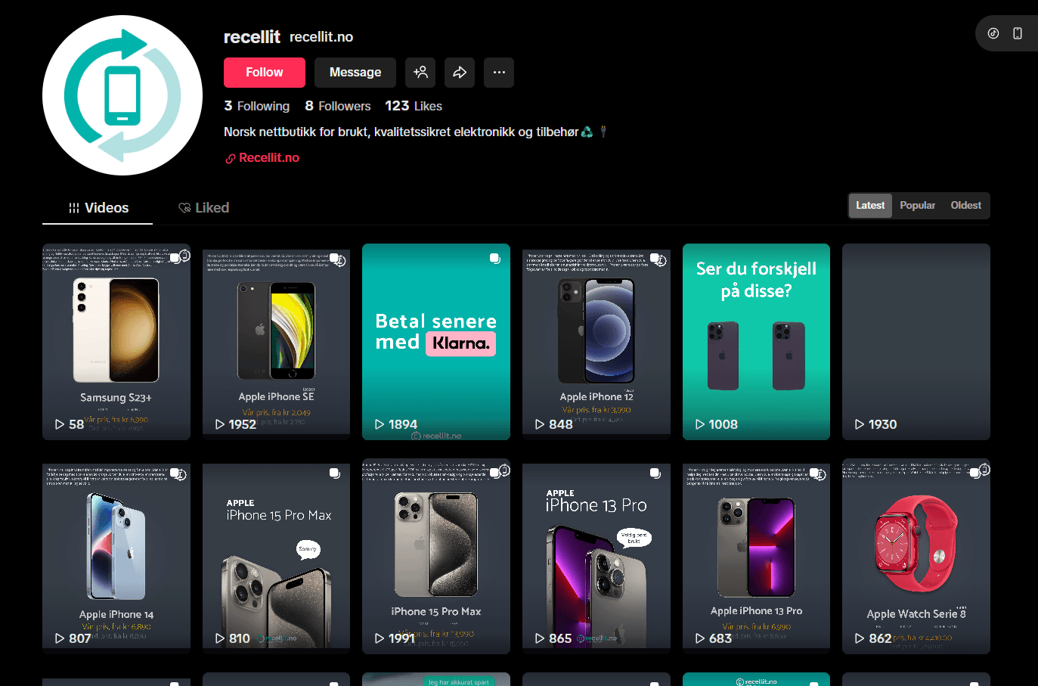
Task: Click play icon beside 1894 views
Action: pyautogui.click(x=380, y=424)
